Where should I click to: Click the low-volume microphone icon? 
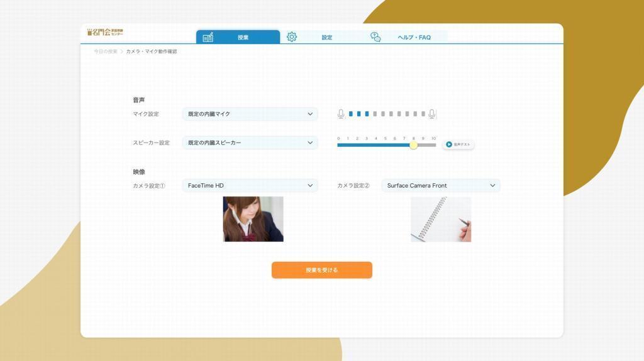(x=341, y=114)
